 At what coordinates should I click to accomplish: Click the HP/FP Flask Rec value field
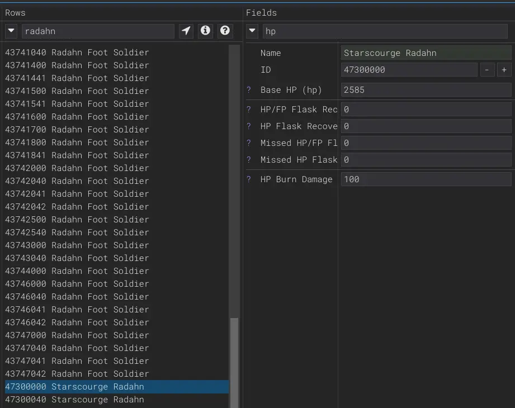(426, 110)
